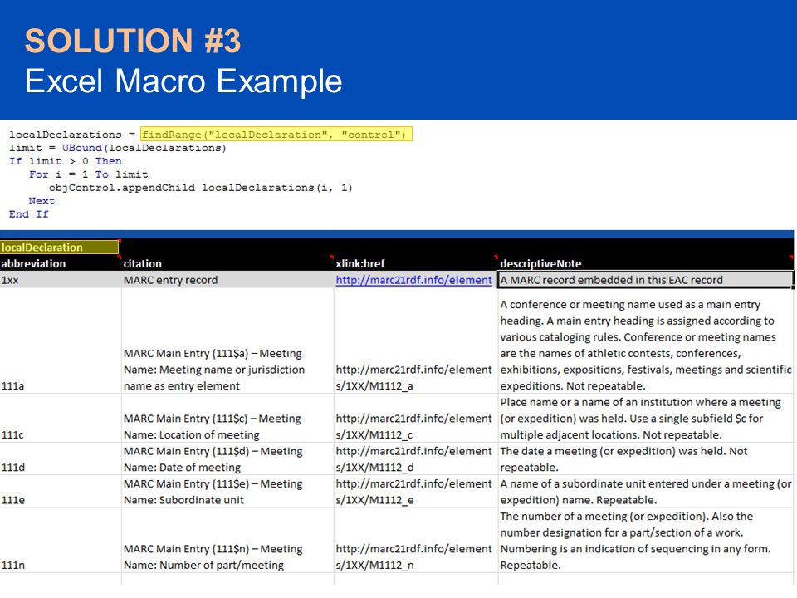Viewport: 797px width, 598px height.
Task: Click the red comment marker on descriptiveNote header
Action: [x=791, y=257]
